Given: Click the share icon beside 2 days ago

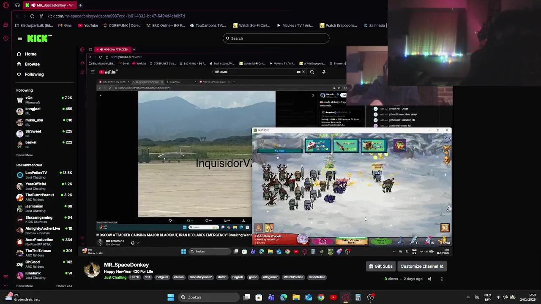Looking at the screenshot, I should pyautogui.click(x=429, y=279).
